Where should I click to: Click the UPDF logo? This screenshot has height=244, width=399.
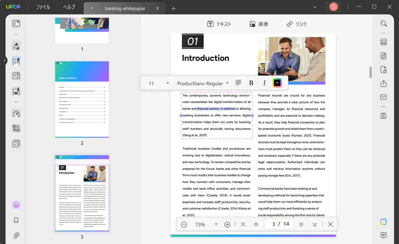pos(13,7)
